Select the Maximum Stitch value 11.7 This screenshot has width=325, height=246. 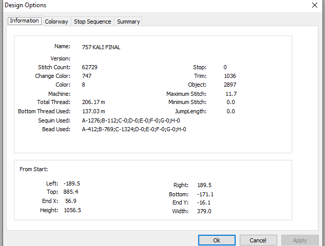coord(231,94)
